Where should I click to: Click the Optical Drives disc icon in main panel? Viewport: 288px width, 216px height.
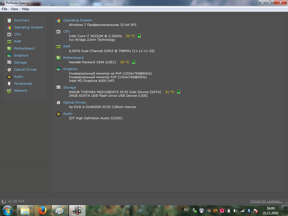click(58, 103)
